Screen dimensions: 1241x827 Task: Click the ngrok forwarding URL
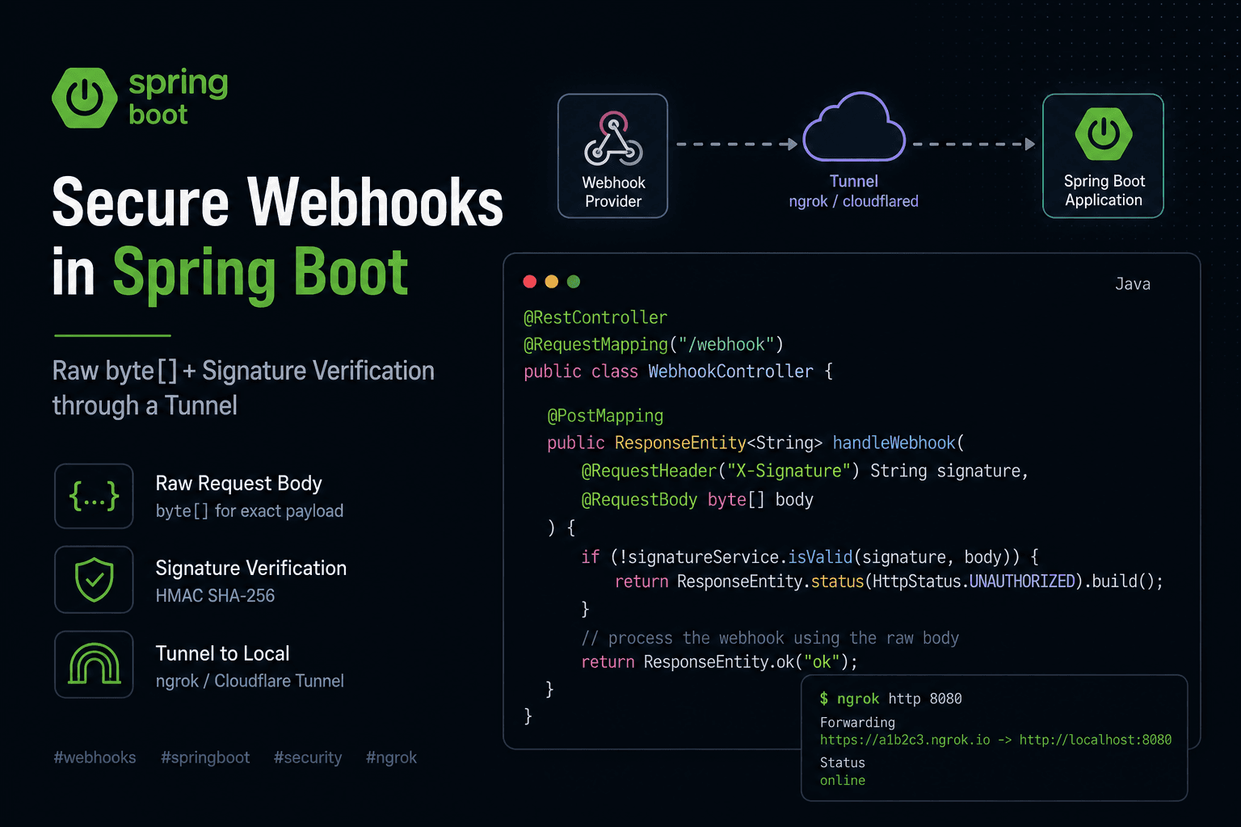[995, 740]
